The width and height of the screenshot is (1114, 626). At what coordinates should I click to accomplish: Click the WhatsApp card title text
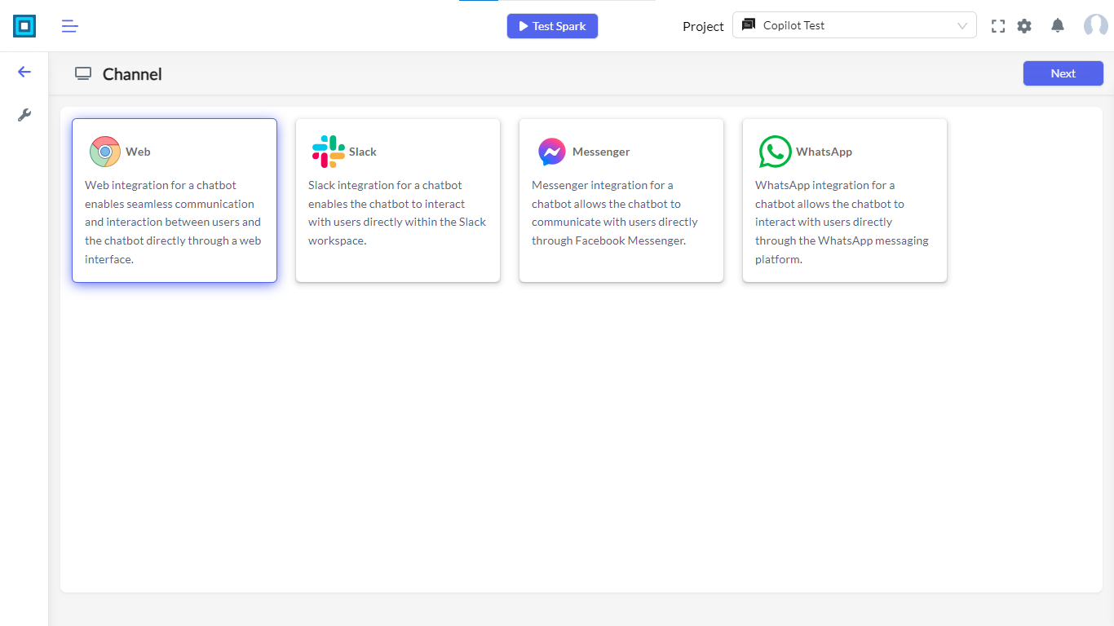pyautogui.click(x=824, y=152)
